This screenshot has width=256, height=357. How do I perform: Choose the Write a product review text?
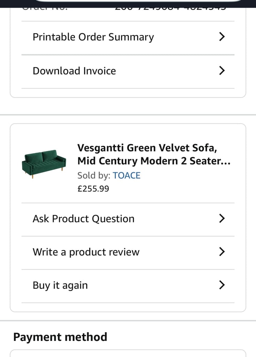point(86,252)
